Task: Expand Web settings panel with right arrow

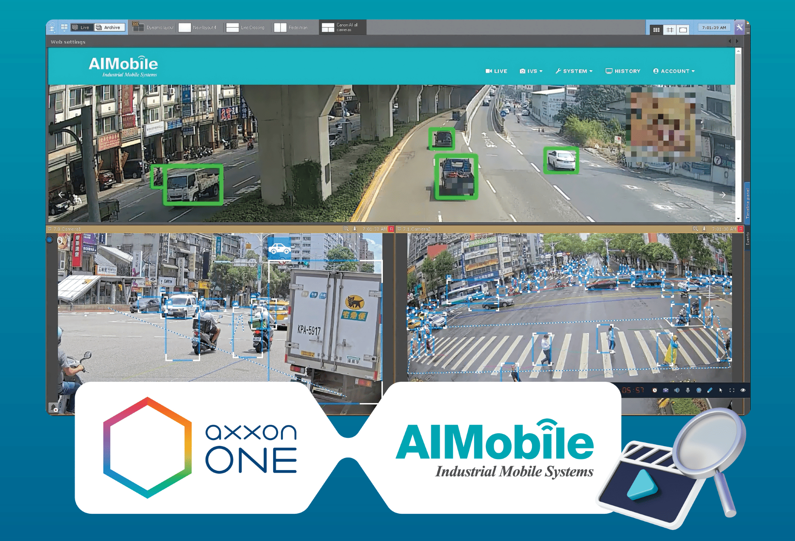Action: click(737, 41)
